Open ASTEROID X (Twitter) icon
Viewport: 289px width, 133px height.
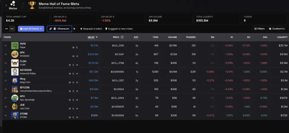click(73, 74)
